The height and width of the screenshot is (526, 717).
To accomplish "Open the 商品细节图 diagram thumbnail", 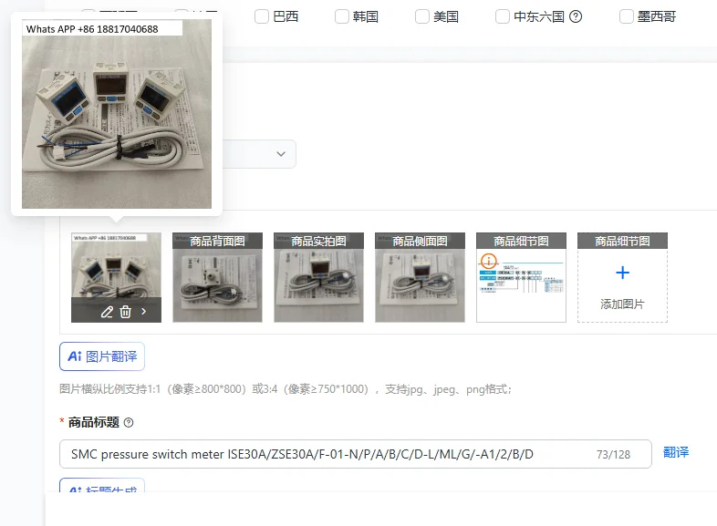I will coord(521,277).
